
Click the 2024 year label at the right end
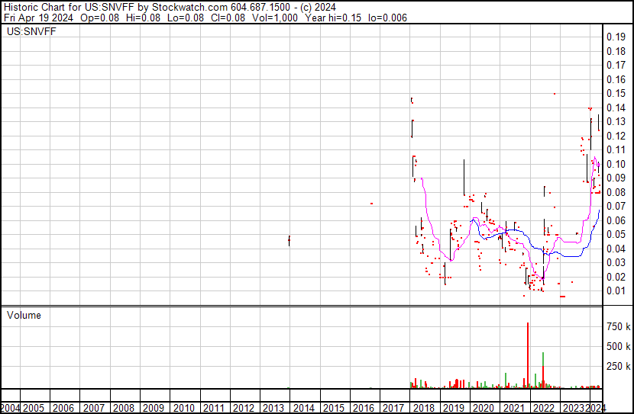[x=597, y=408]
